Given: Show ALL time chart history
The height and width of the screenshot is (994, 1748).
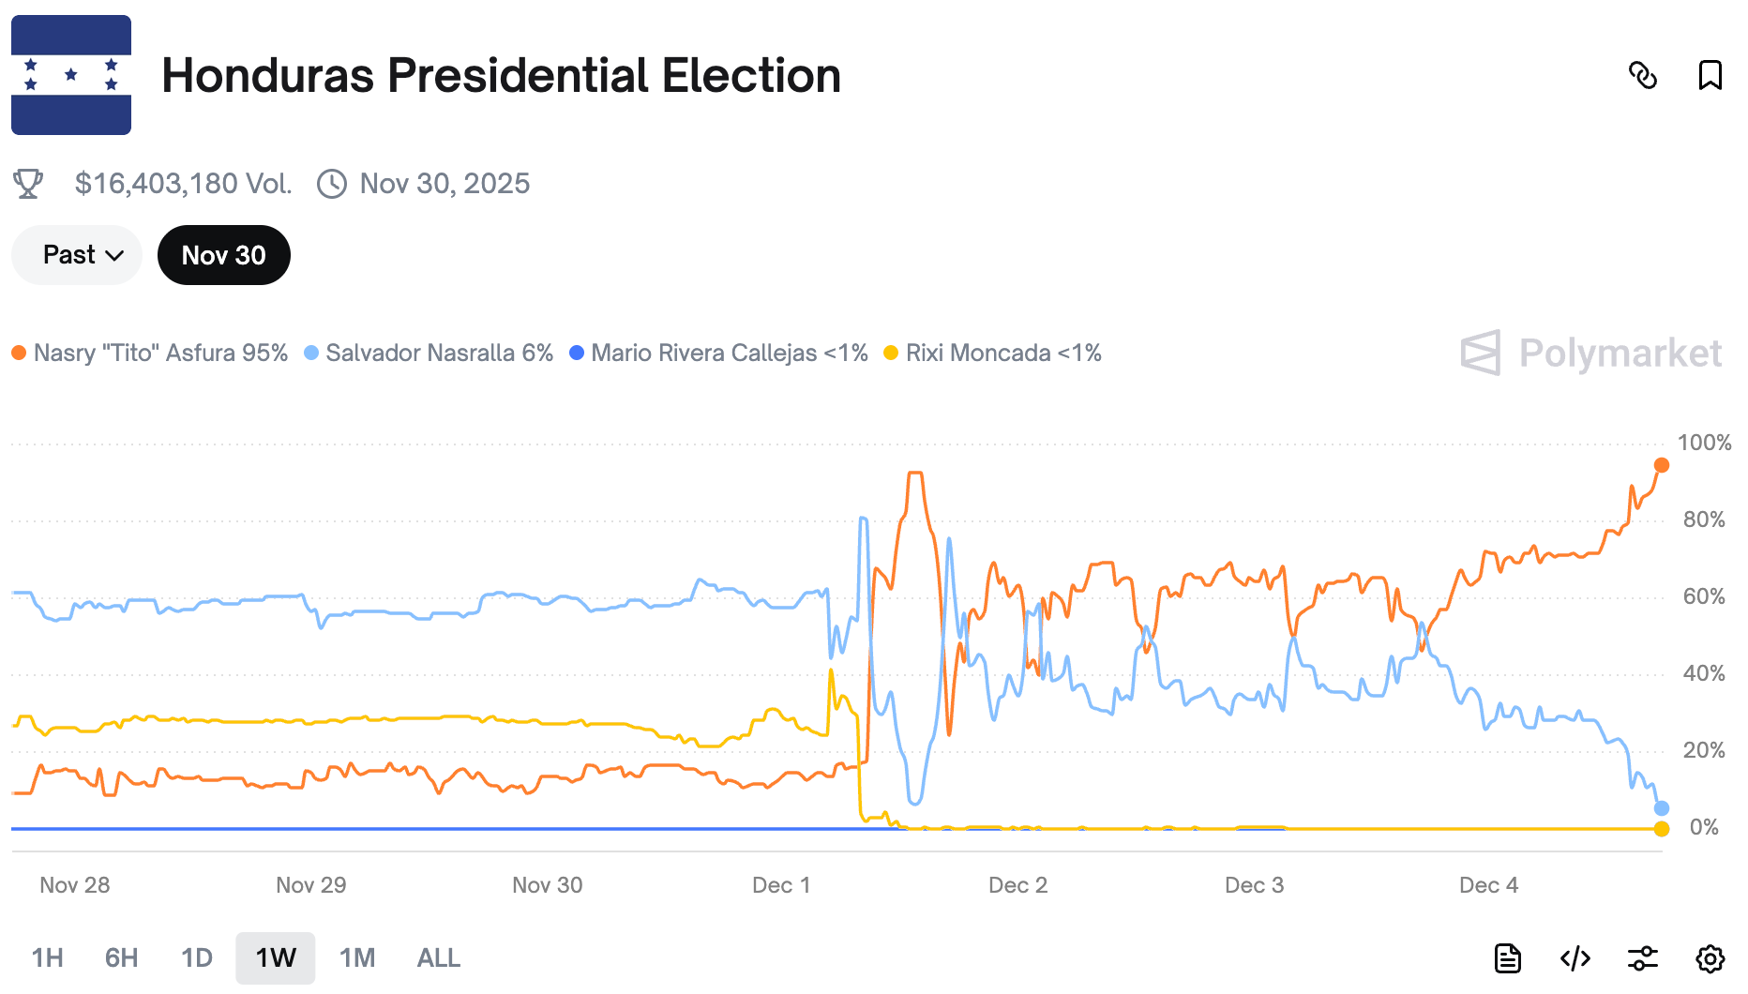Looking at the screenshot, I should tap(438, 958).
